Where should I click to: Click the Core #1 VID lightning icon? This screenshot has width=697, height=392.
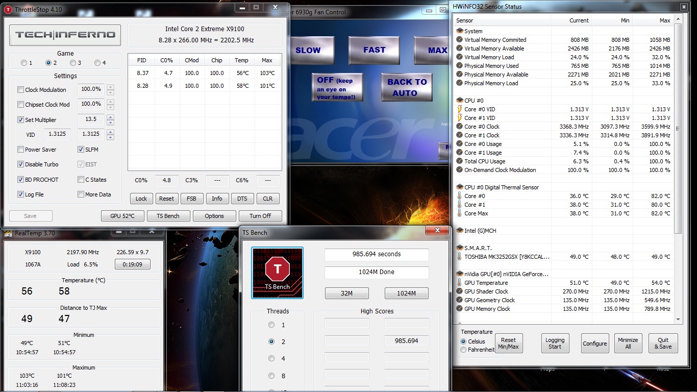(x=460, y=118)
